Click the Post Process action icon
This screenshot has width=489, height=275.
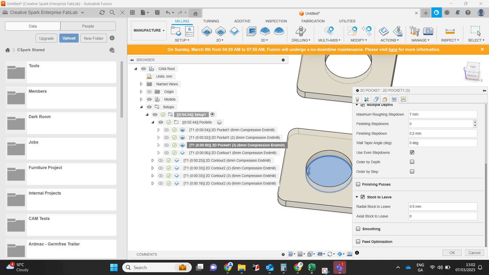[398, 31]
